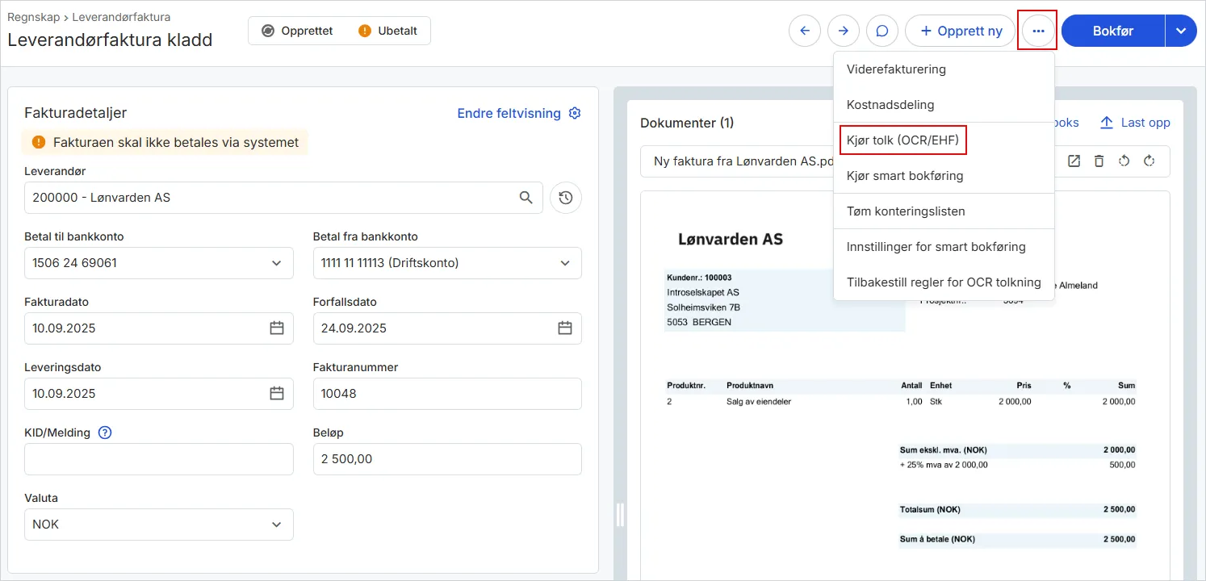Open the comments speech bubble button

click(882, 31)
